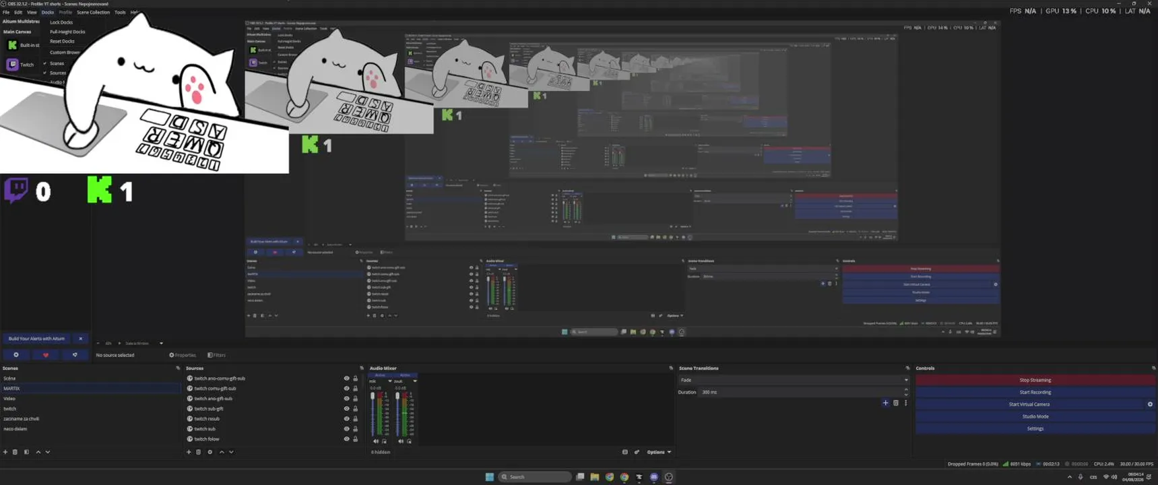The height and width of the screenshot is (485, 1158).
Task: Open the Scene Collection menu
Action: pos(93,12)
